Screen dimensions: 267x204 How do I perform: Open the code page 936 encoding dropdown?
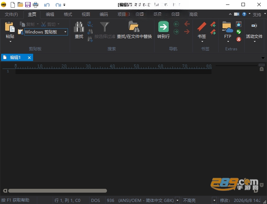coord(177,200)
